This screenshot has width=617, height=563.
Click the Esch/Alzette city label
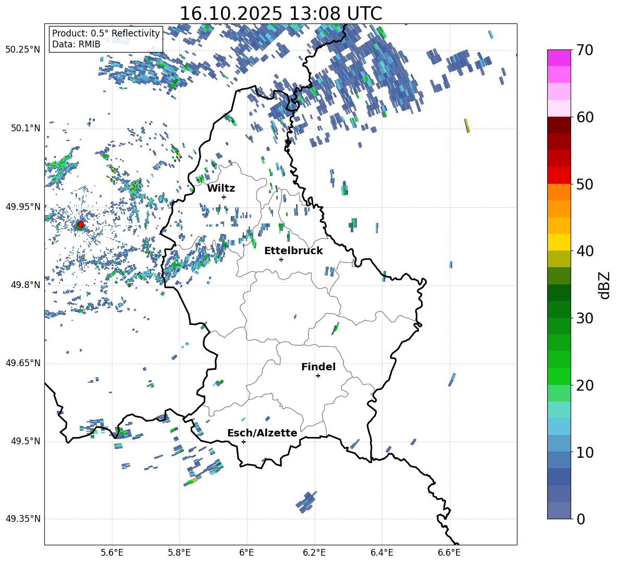(262, 433)
